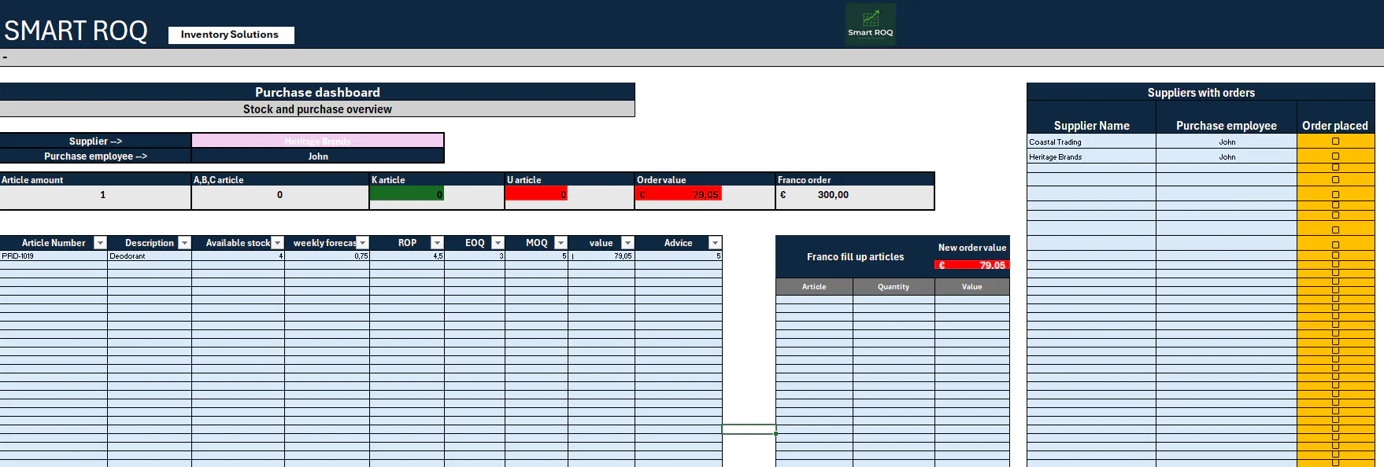The image size is (1384, 467).
Task: Open the weekly forecast filter dropdown
Action: click(x=362, y=243)
